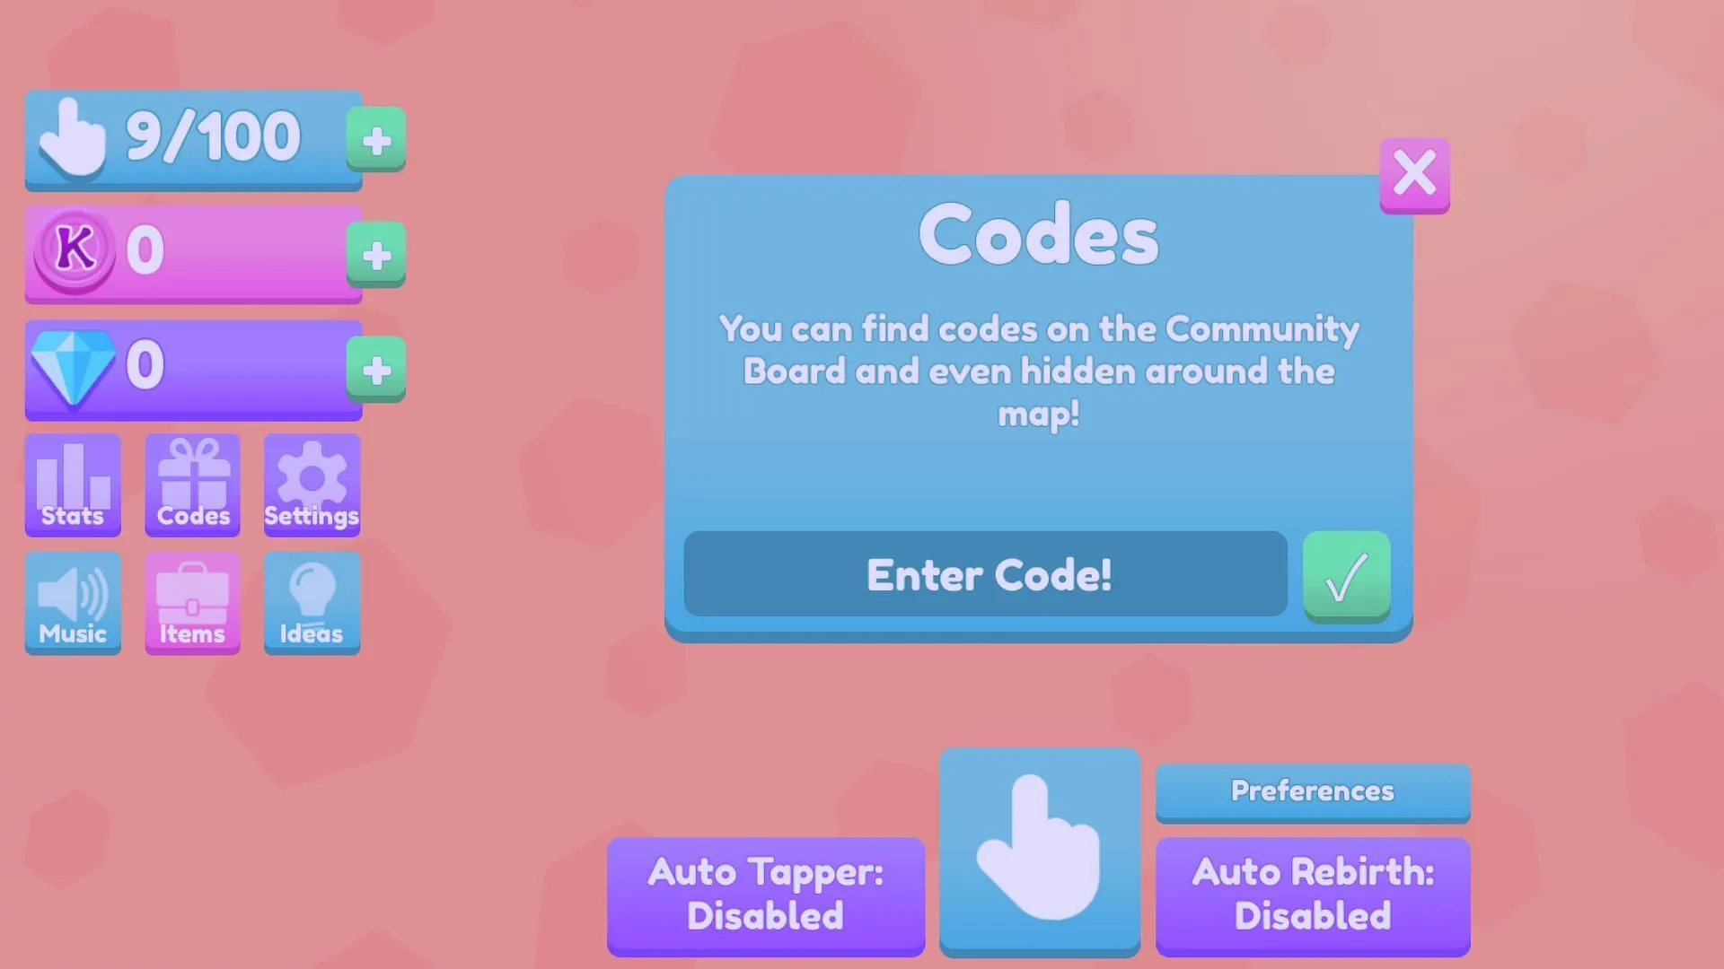Expand the K currency plus menu
The width and height of the screenshot is (1724, 969).
pos(376,252)
